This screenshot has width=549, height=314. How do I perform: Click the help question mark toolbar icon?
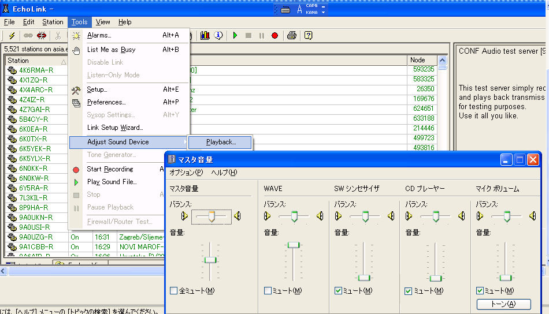(308, 35)
